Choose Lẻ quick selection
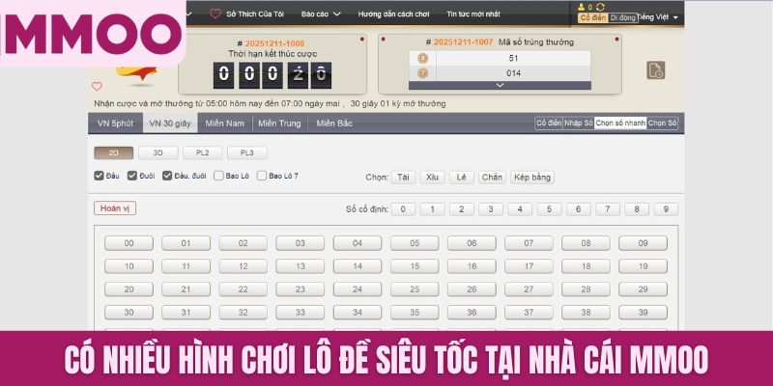The image size is (773, 386). 462,178
